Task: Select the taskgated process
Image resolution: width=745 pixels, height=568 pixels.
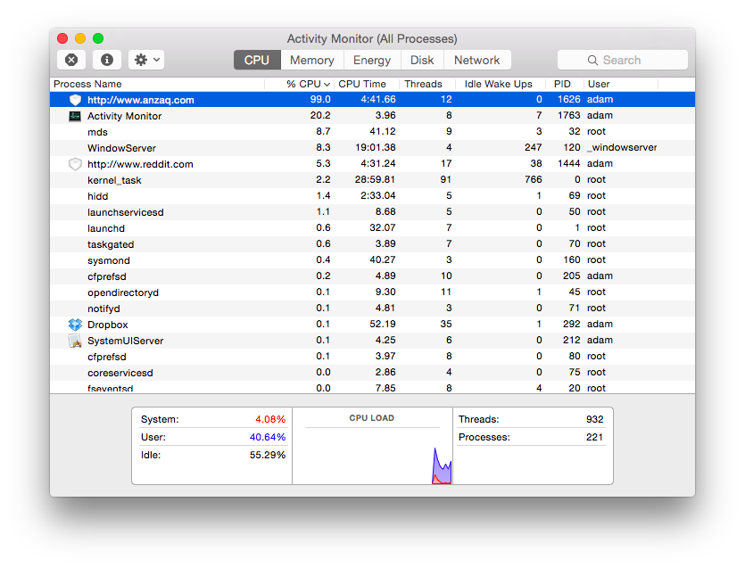Action: pyautogui.click(x=111, y=244)
